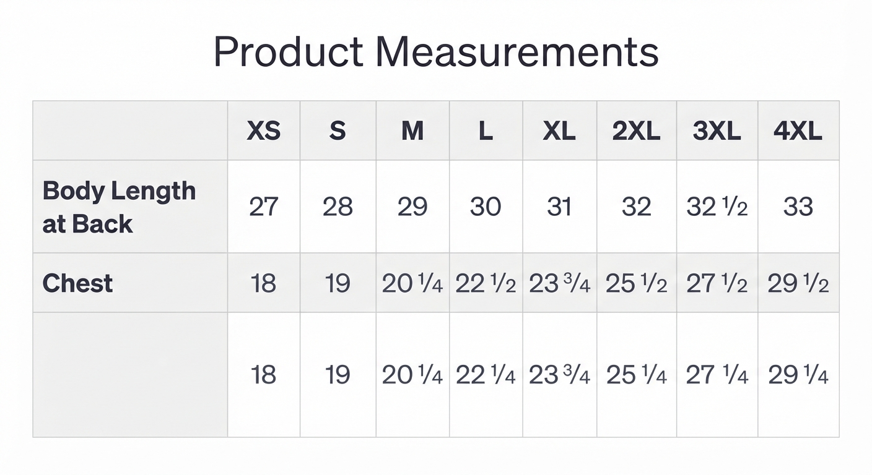Select the M size column header
872x475 pixels.
coord(412,131)
